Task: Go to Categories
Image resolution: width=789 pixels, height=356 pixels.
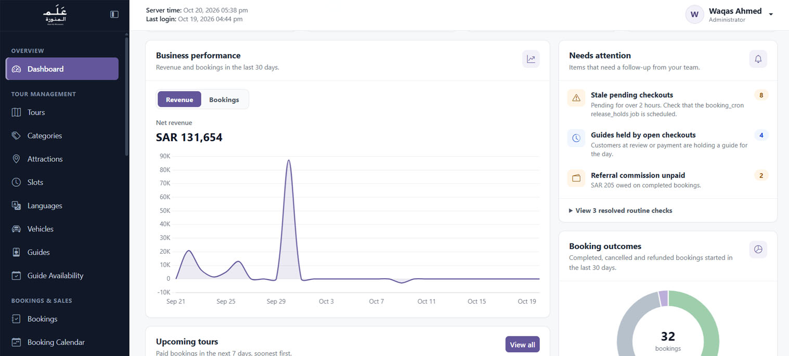Action: click(x=62, y=135)
